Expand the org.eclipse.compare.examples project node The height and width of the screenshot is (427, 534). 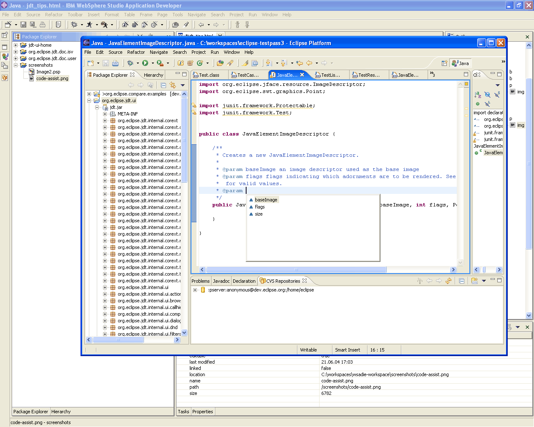89,94
